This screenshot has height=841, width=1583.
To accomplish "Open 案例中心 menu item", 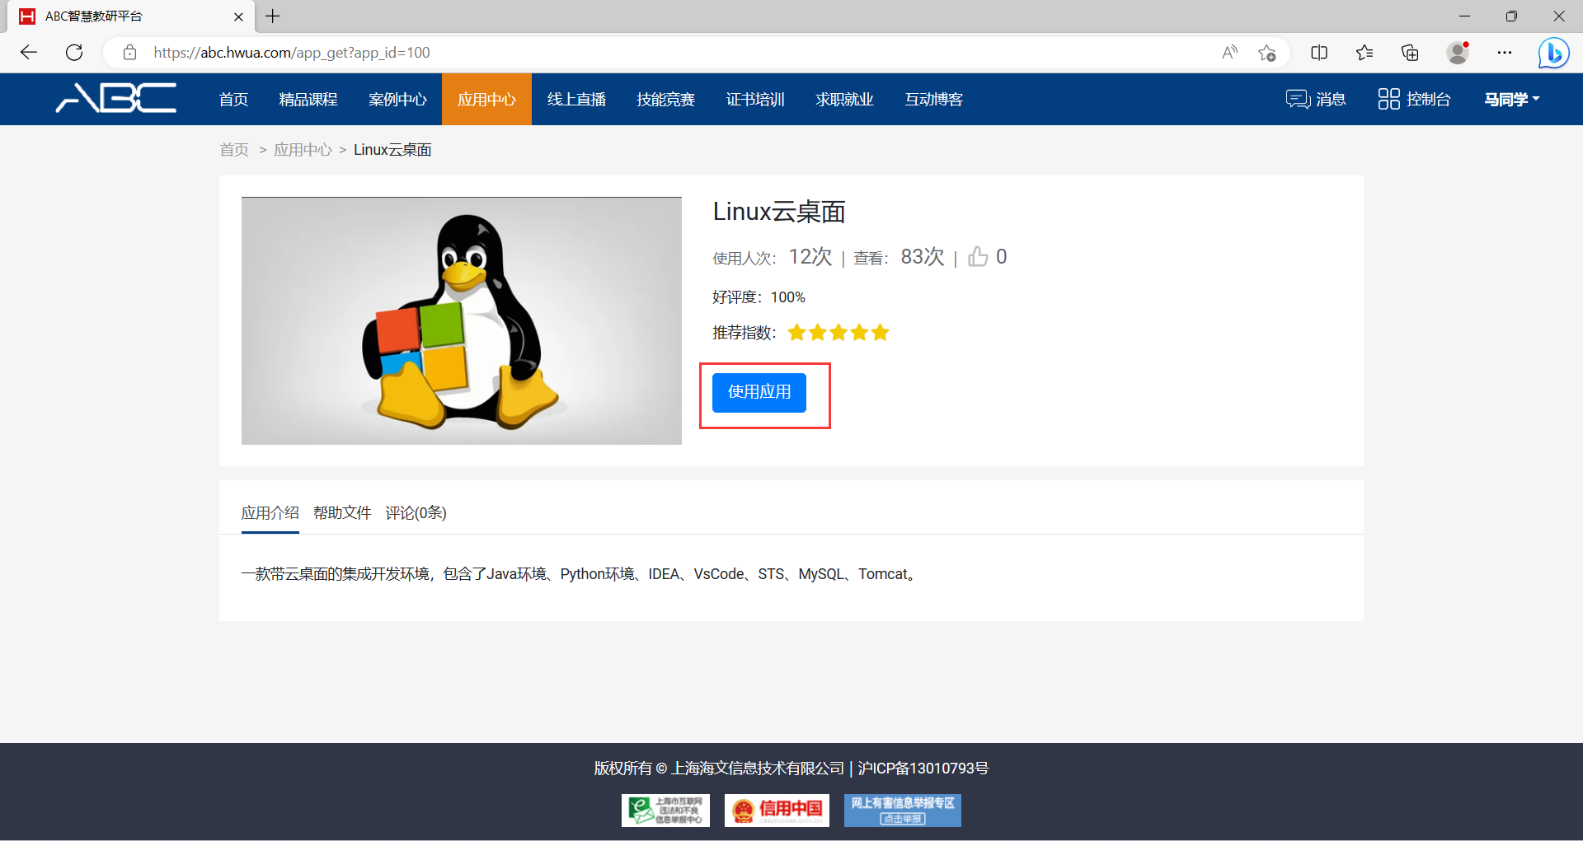I will coord(397,100).
